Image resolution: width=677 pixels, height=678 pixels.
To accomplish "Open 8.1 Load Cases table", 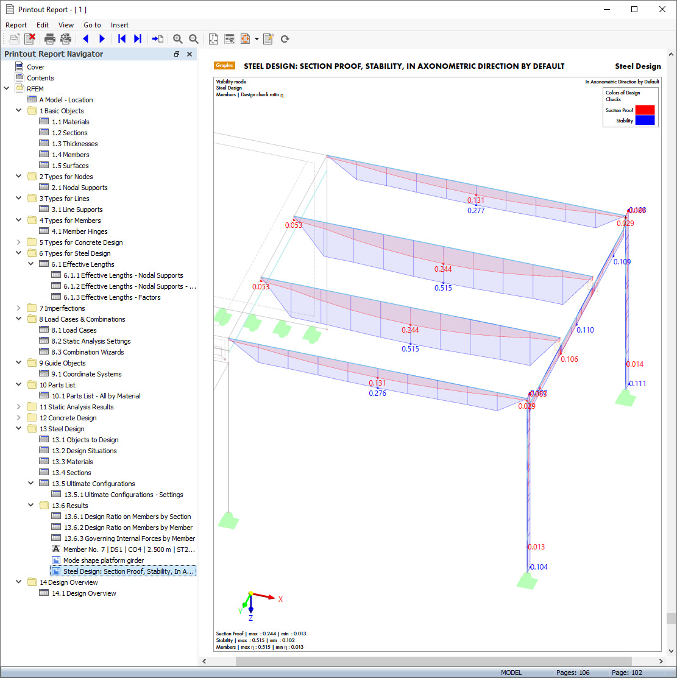I will 74,330.
